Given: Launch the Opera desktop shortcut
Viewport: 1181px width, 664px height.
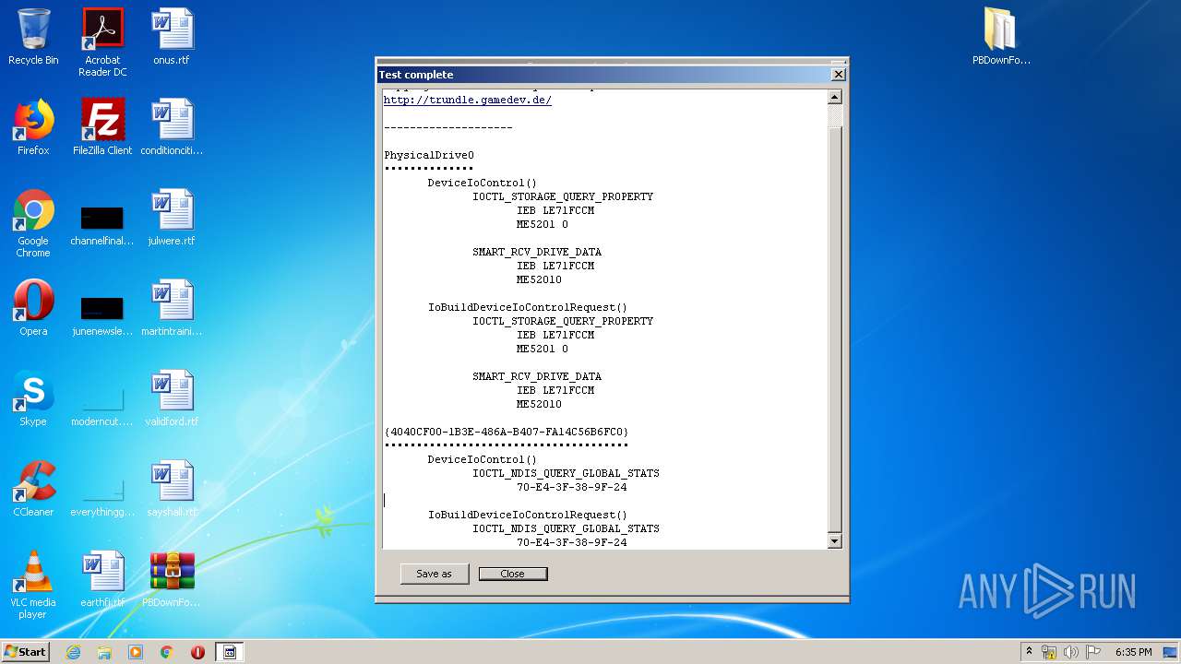Looking at the screenshot, I should pos(33,308).
